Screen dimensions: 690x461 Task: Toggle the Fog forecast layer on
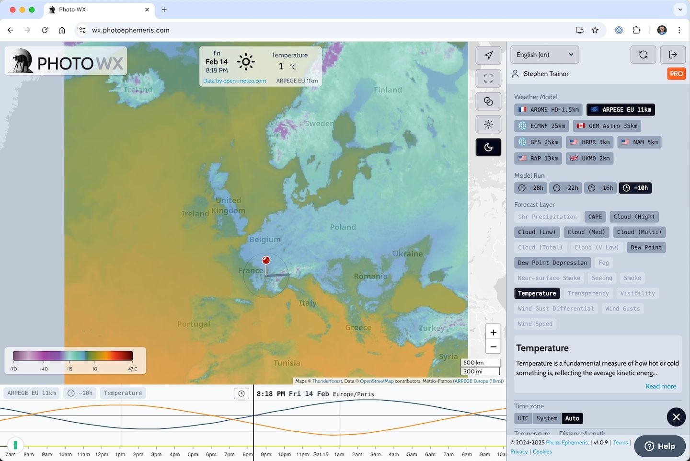coord(603,263)
